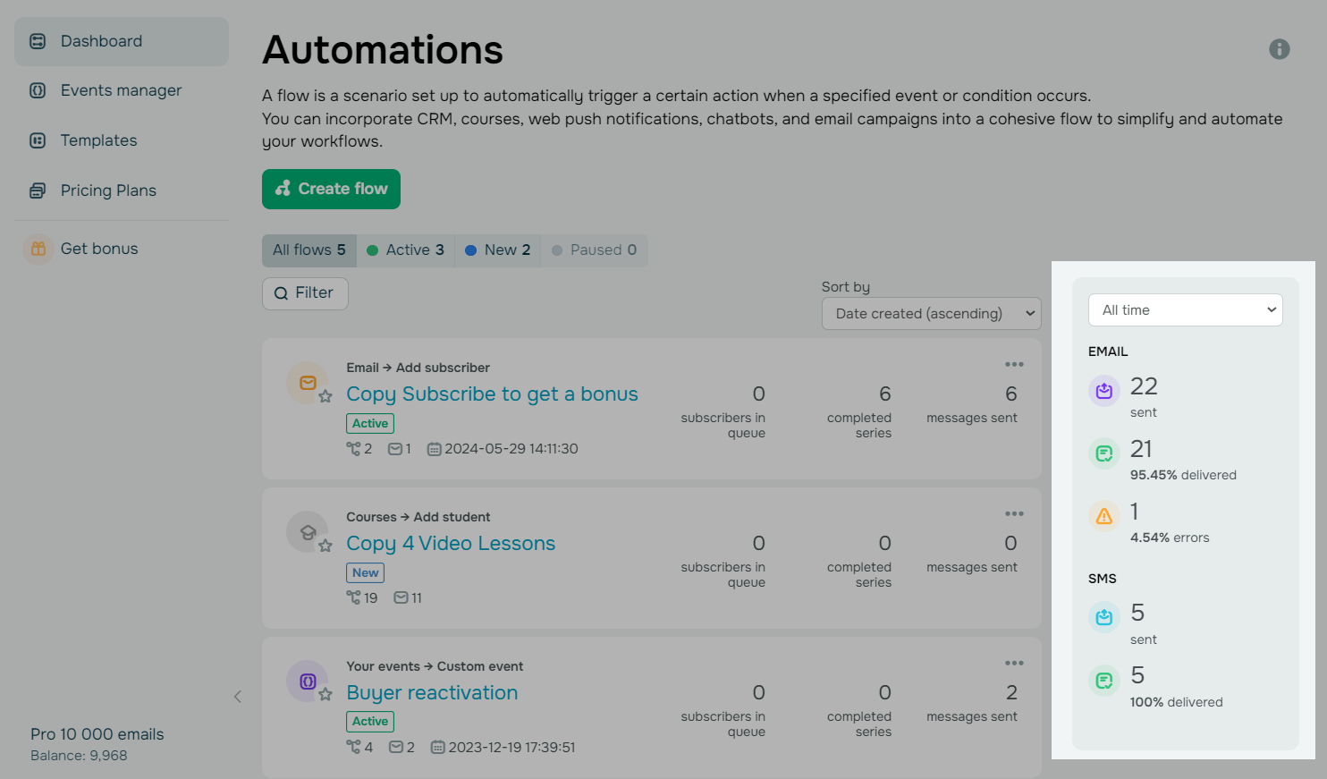The height and width of the screenshot is (779, 1327).
Task: Click the calendar icon beside 2023-12-19 17:39:51
Action: pos(438,748)
